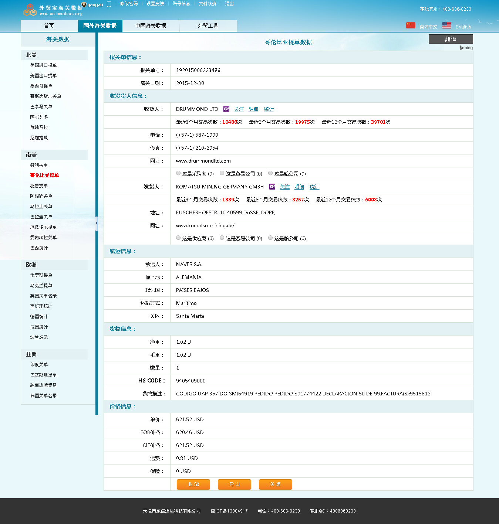Open 智利关单 in sidebar
The height and width of the screenshot is (524, 499).
(x=39, y=165)
